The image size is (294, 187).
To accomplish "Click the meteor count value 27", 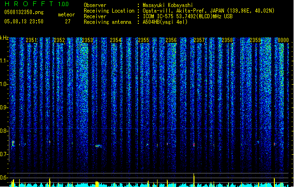I will pyautogui.click(x=68, y=22).
